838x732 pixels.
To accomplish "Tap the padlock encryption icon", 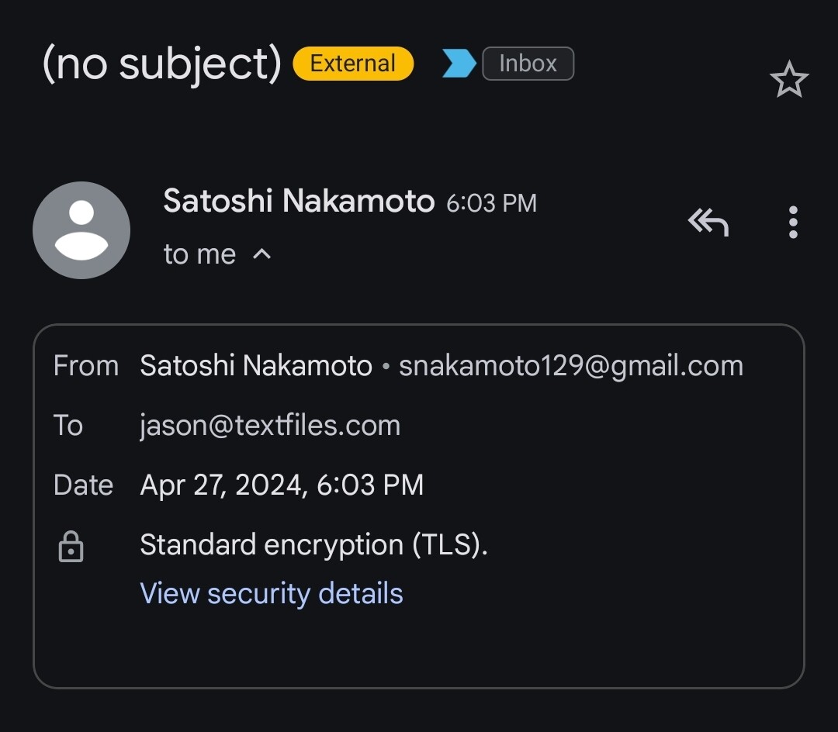I will point(71,547).
